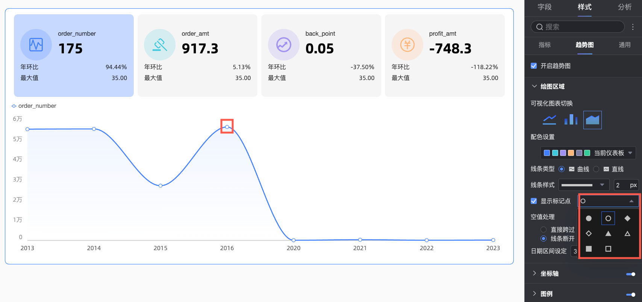Click the 搜索 search input field
Screen dimensions: 642x302
[x=577, y=27]
